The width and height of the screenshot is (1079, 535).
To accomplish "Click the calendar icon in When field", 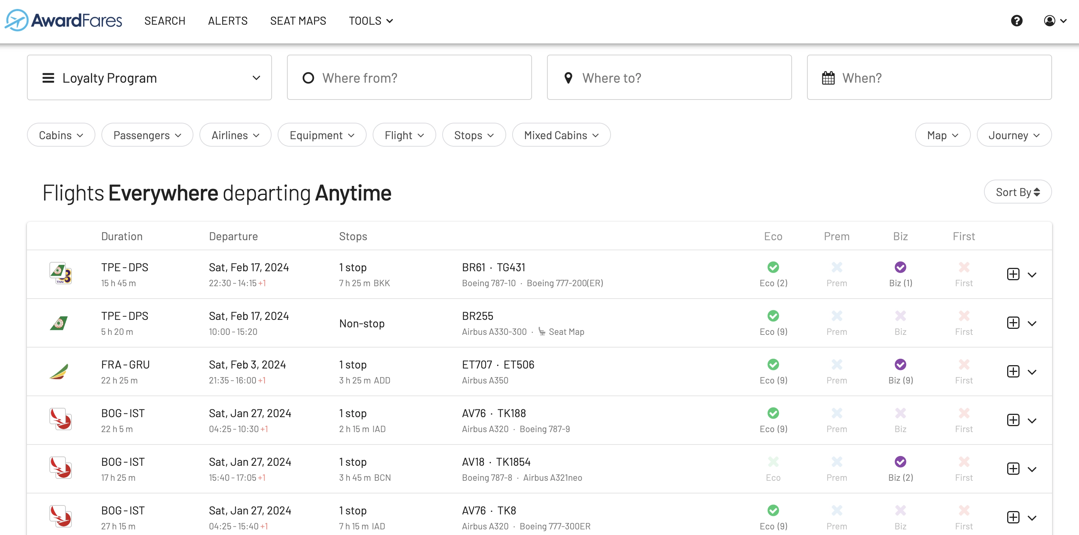I will click(x=828, y=78).
